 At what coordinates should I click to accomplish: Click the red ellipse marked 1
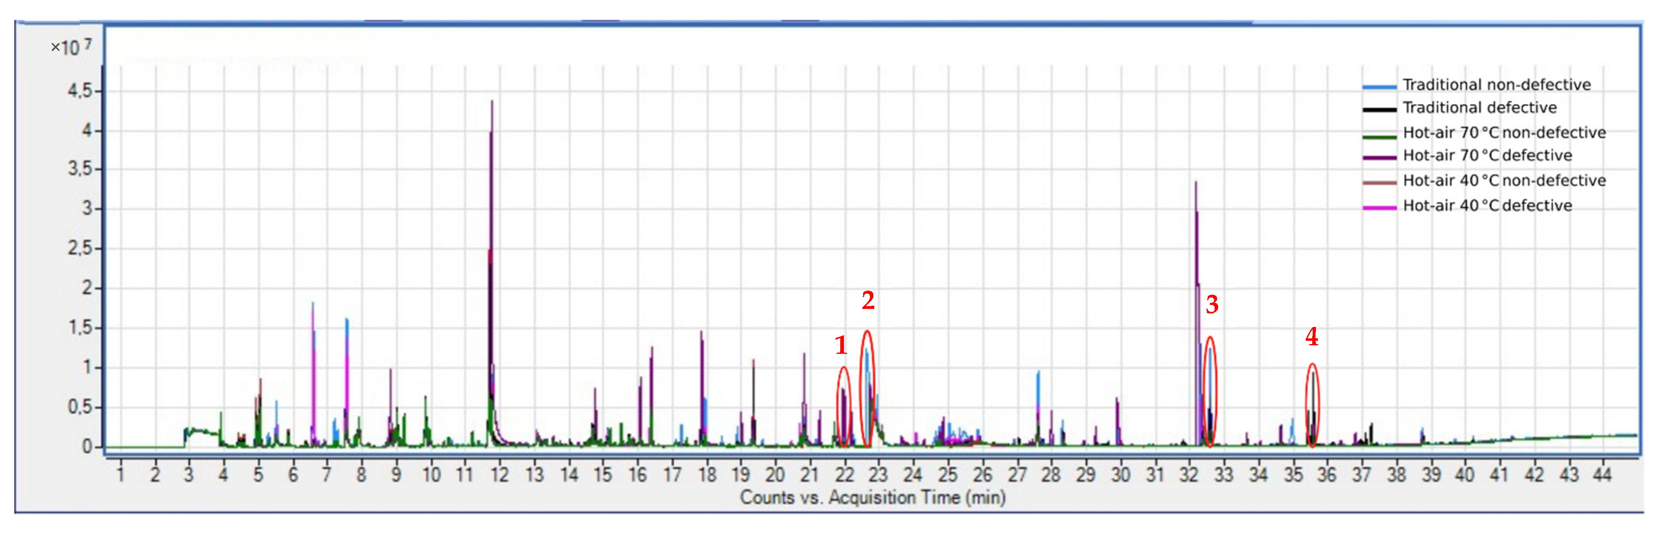pos(844,407)
